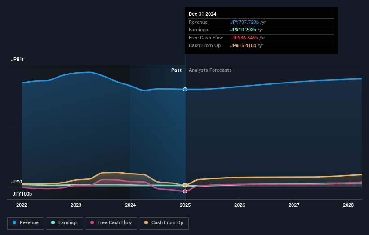
Task: Click the Past section label
Action: (x=176, y=70)
